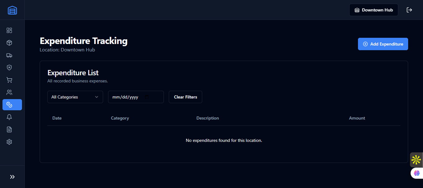This screenshot has width=423, height=188.
Task: Expand the sidebar with double chevron
Action: coord(12,177)
